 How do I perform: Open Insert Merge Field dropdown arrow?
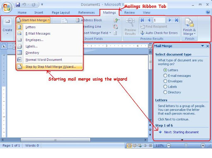[x=110, y=33]
